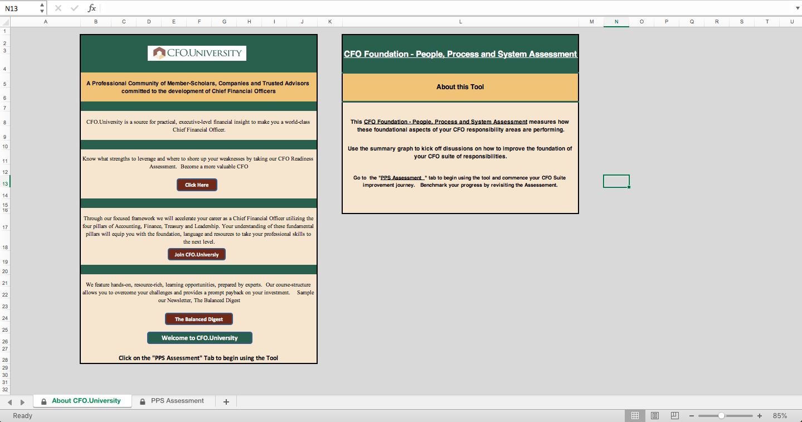Click next sheet navigation arrow
The width and height of the screenshot is (802, 422).
pyautogui.click(x=22, y=402)
